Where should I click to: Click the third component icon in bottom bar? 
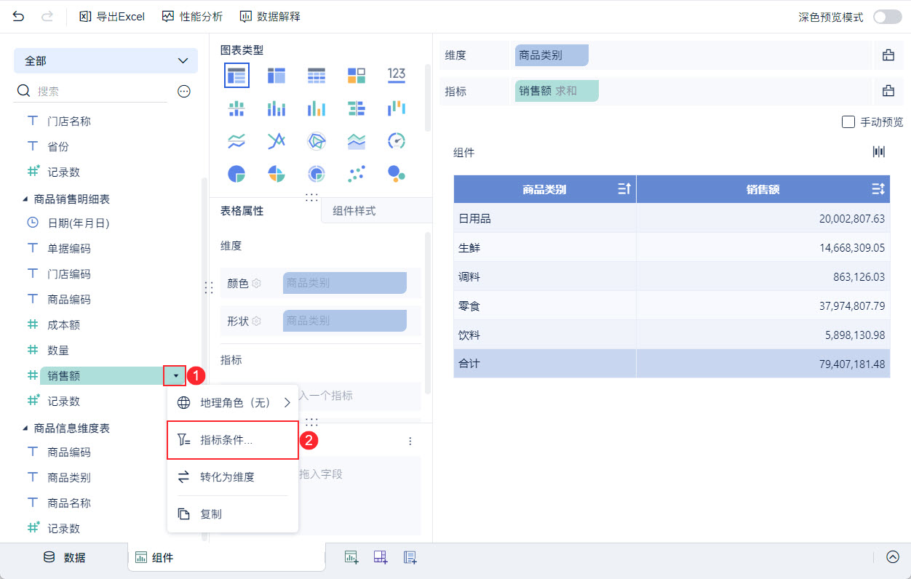pyautogui.click(x=410, y=557)
